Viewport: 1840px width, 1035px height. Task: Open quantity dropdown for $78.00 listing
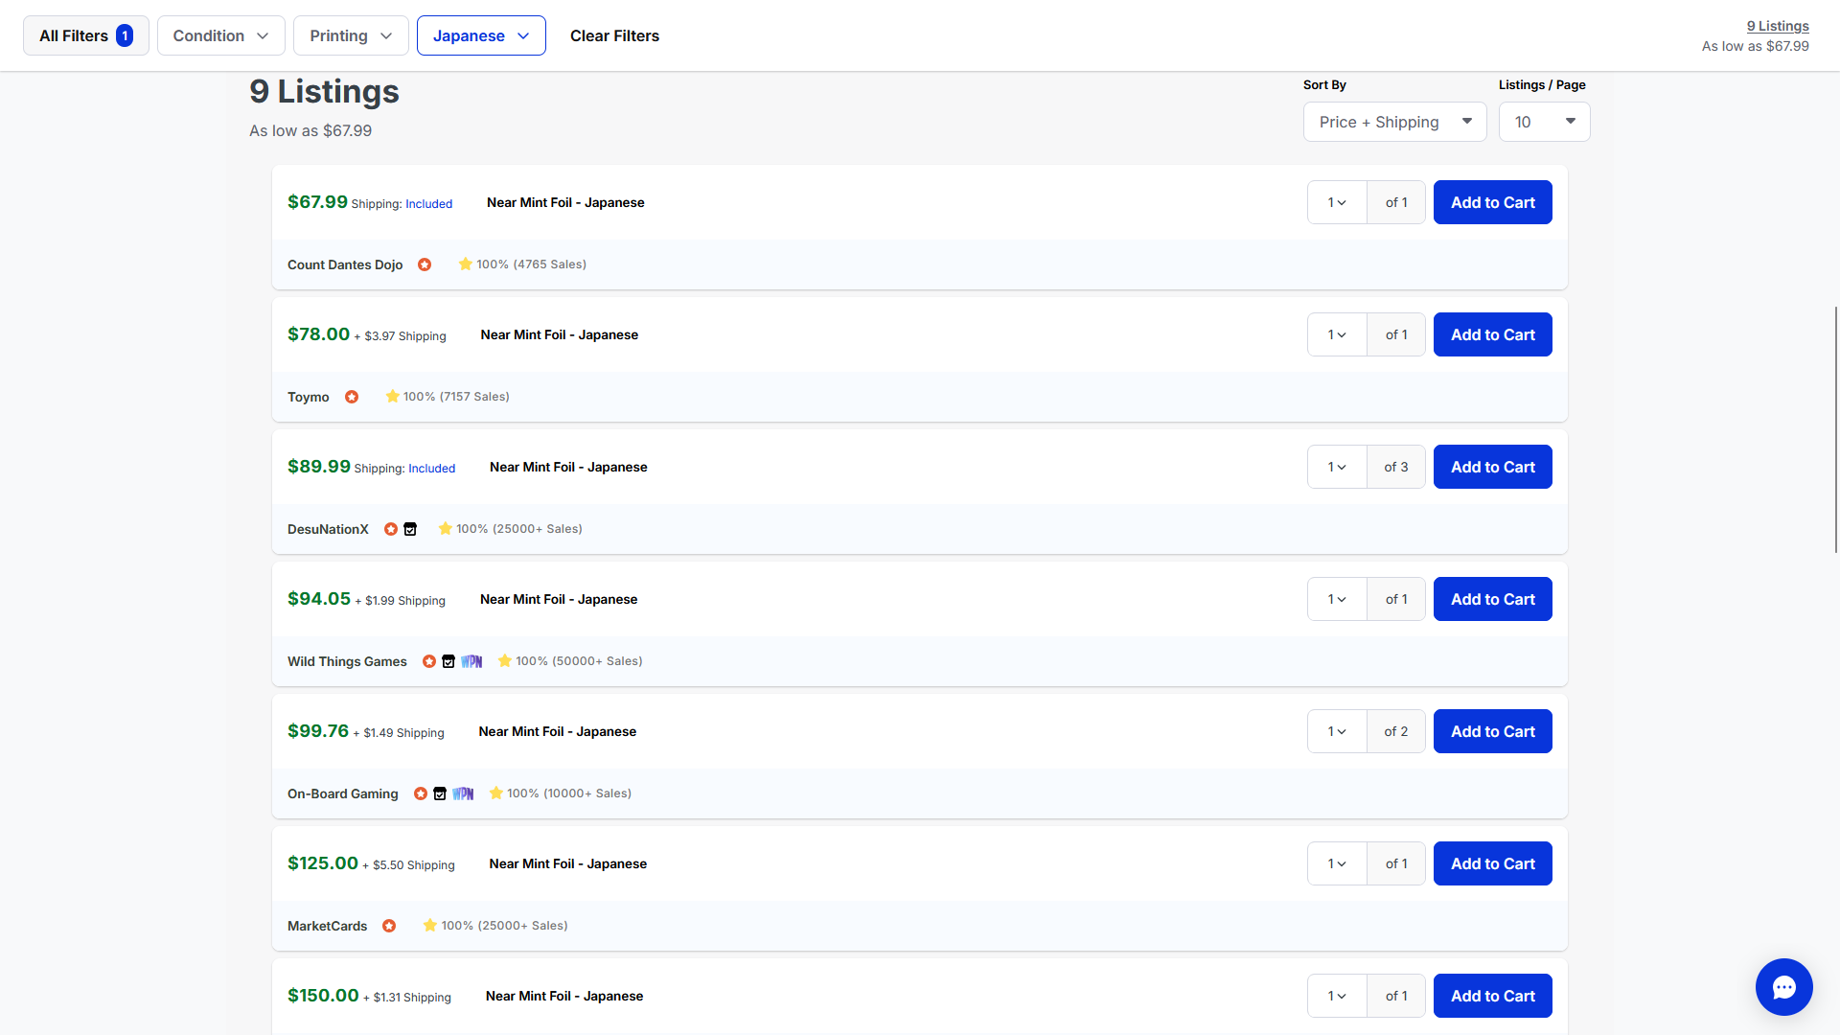[1337, 334]
